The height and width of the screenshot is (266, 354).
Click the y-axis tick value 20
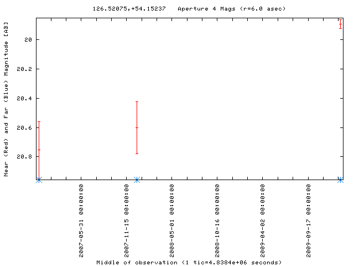[x=28, y=39]
